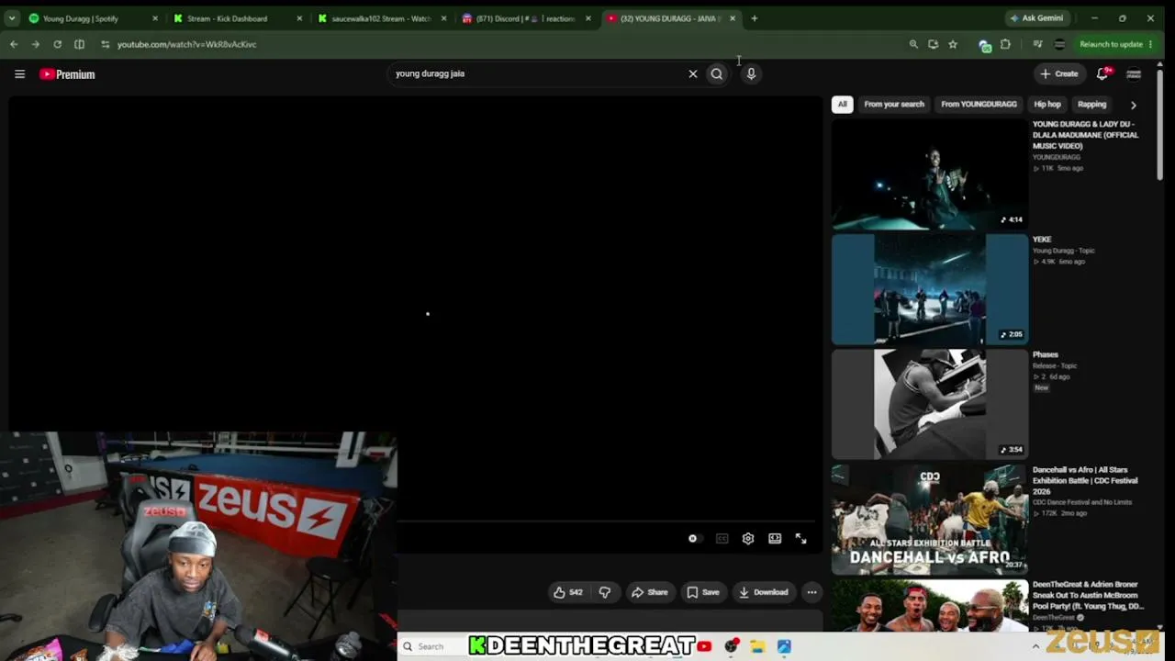The height and width of the screenshot is (661, 1175).
Task: Open the YEKE video thumbnail
Action: [x=930, y=289]
